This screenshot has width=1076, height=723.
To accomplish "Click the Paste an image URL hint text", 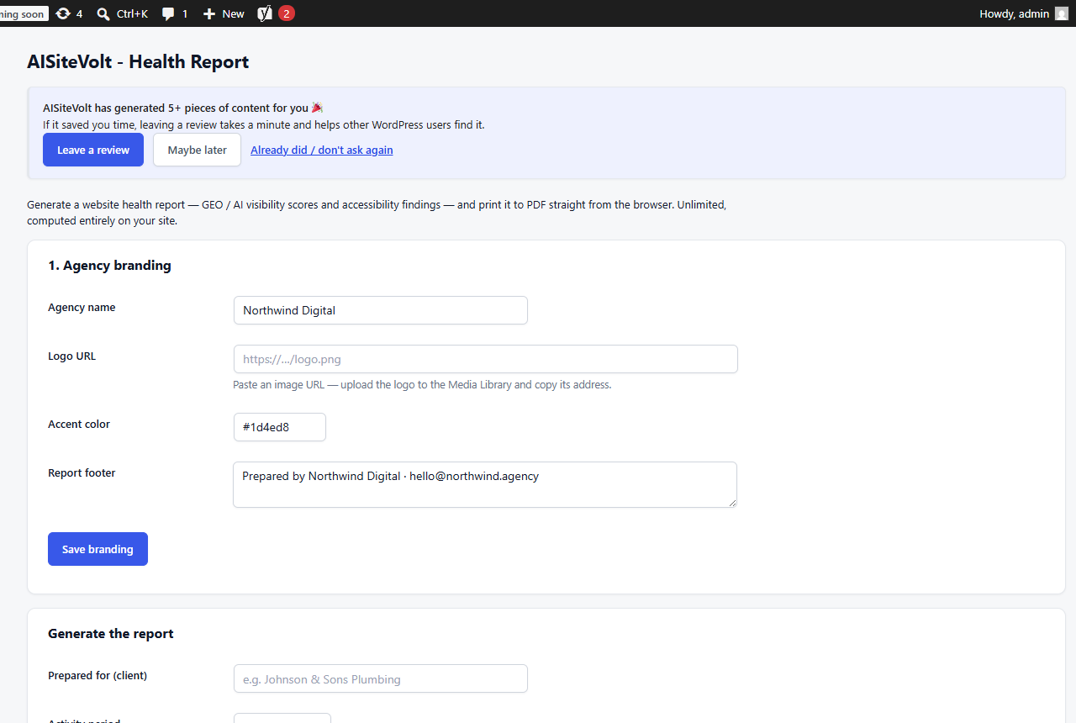I will (422, 385).
